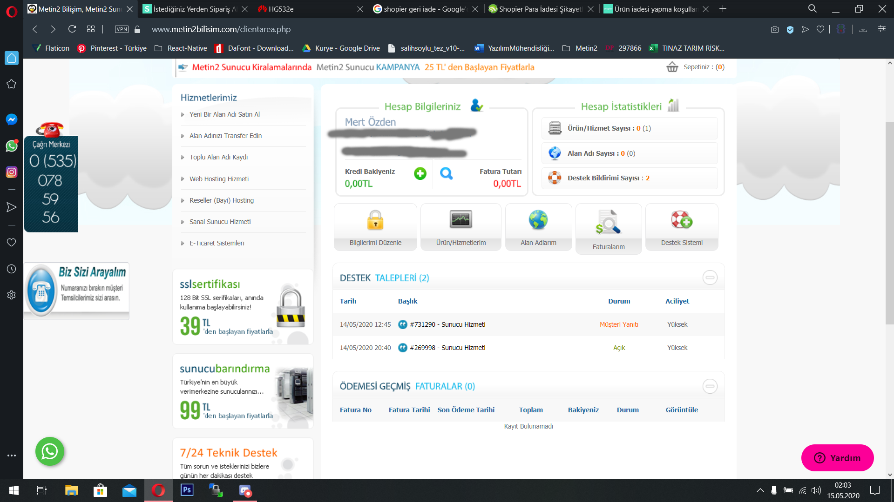Open Reseller (Bayi) Hosting menu item

pos(222,200)
